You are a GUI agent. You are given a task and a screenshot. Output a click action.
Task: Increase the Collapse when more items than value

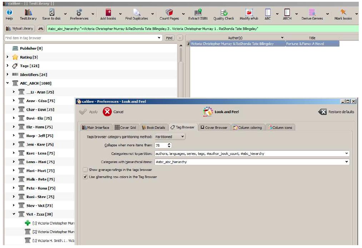(x=169, y=144)
